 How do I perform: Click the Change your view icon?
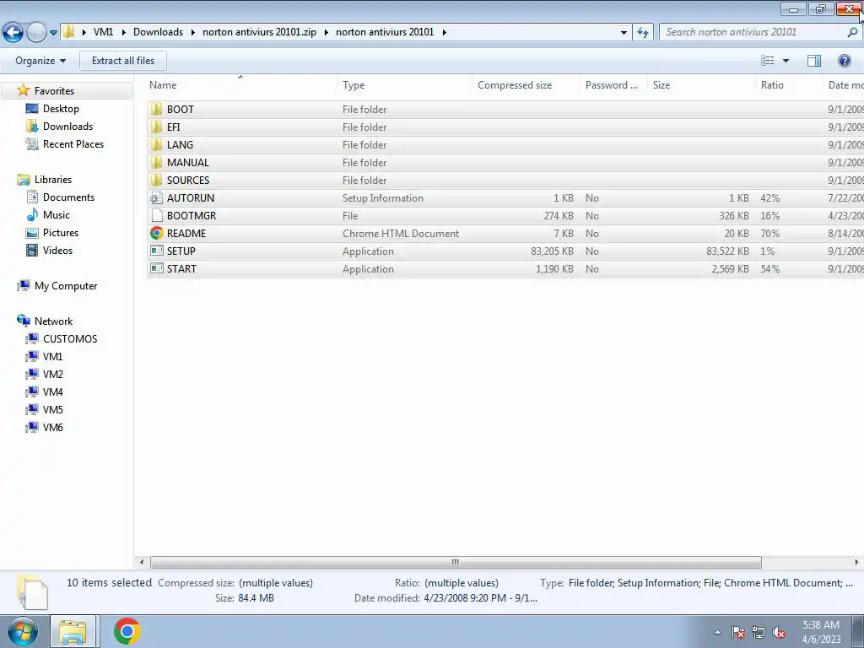click(x=767, y=61)
